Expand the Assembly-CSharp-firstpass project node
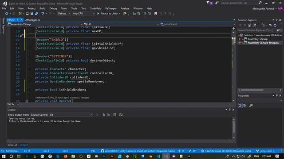The height and width of the screenshot is (159, 284). click(240, 43)
